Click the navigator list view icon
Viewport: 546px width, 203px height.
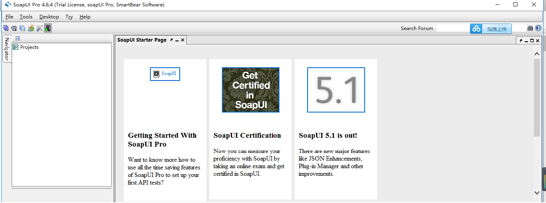[17, 38]
